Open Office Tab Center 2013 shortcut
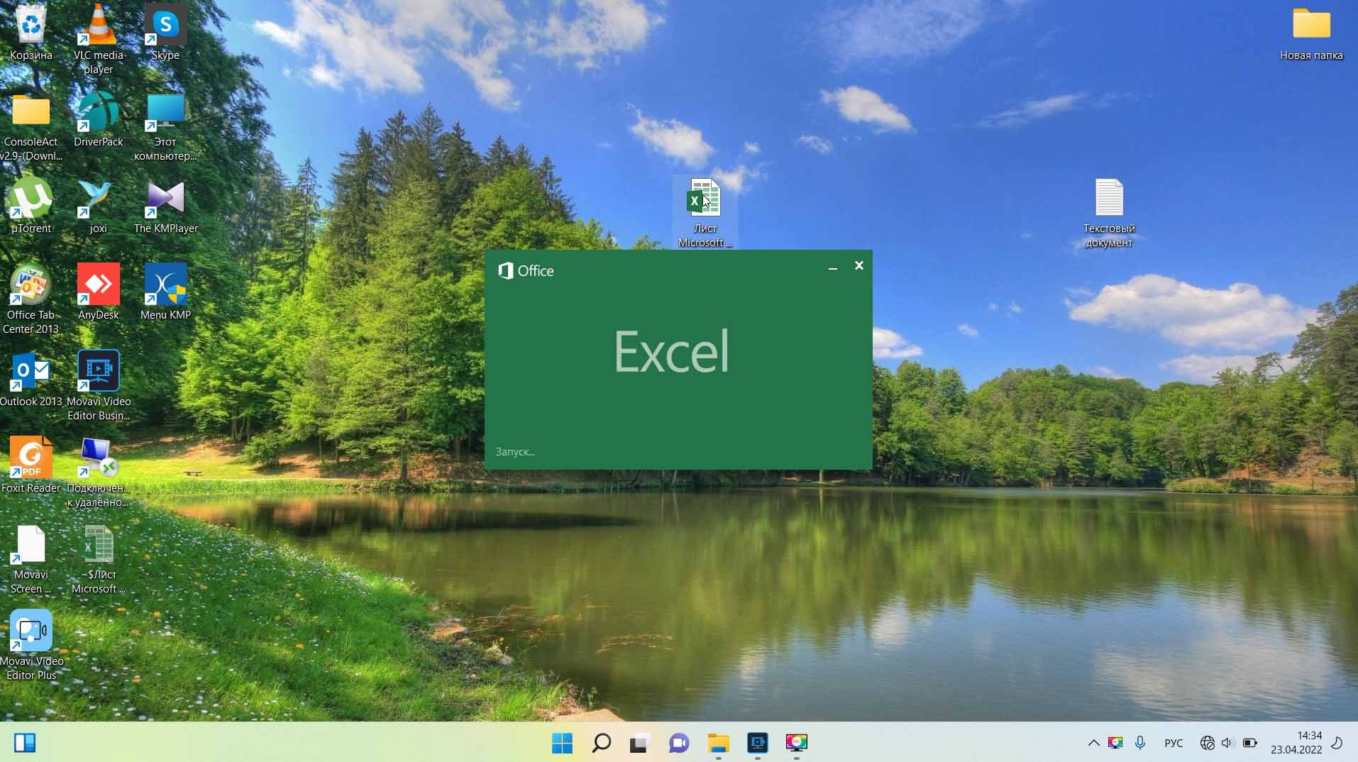The image size is (1358, 762). (x=31, y=299)
